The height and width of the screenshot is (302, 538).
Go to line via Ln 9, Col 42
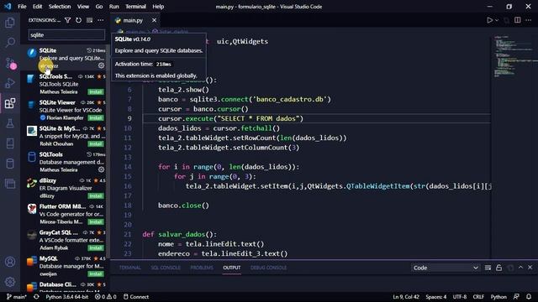(x=406, y=296)
